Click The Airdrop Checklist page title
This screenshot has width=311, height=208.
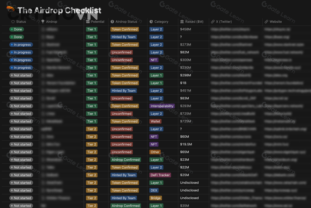click(x=59, y=11)
